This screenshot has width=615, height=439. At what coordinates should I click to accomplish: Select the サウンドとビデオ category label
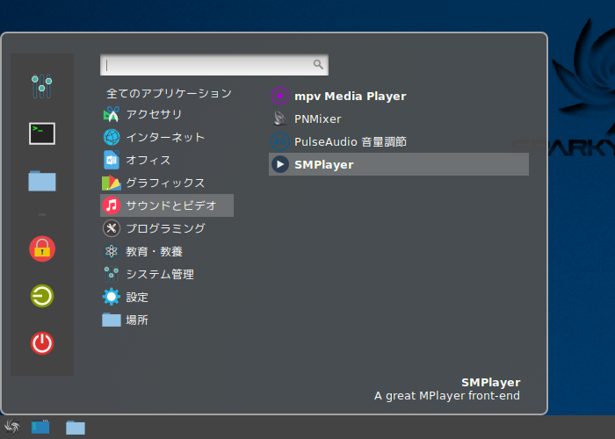coord(171,205)
